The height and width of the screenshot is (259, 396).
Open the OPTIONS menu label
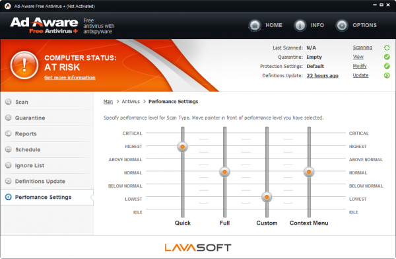(364, 25)
